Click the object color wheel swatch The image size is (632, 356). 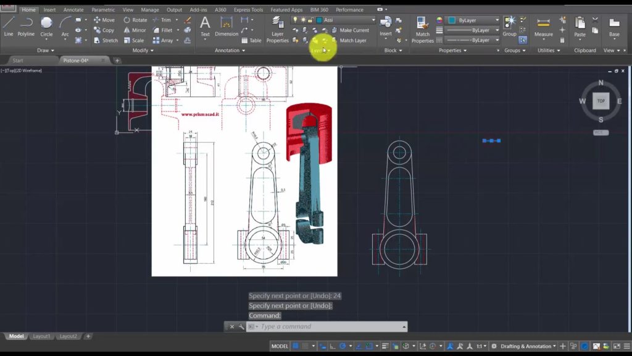coord(439,20)
